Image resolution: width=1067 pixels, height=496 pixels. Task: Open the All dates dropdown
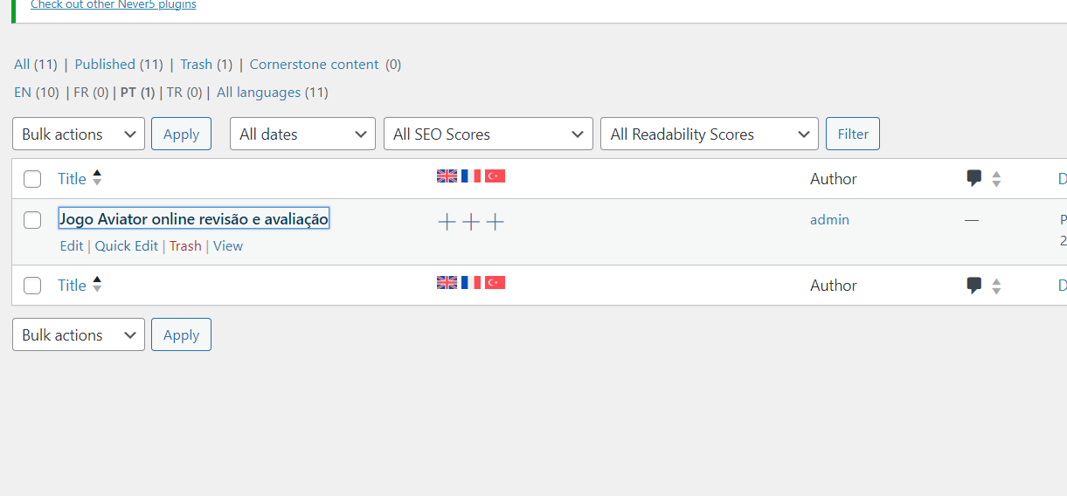tap(302, 134)
